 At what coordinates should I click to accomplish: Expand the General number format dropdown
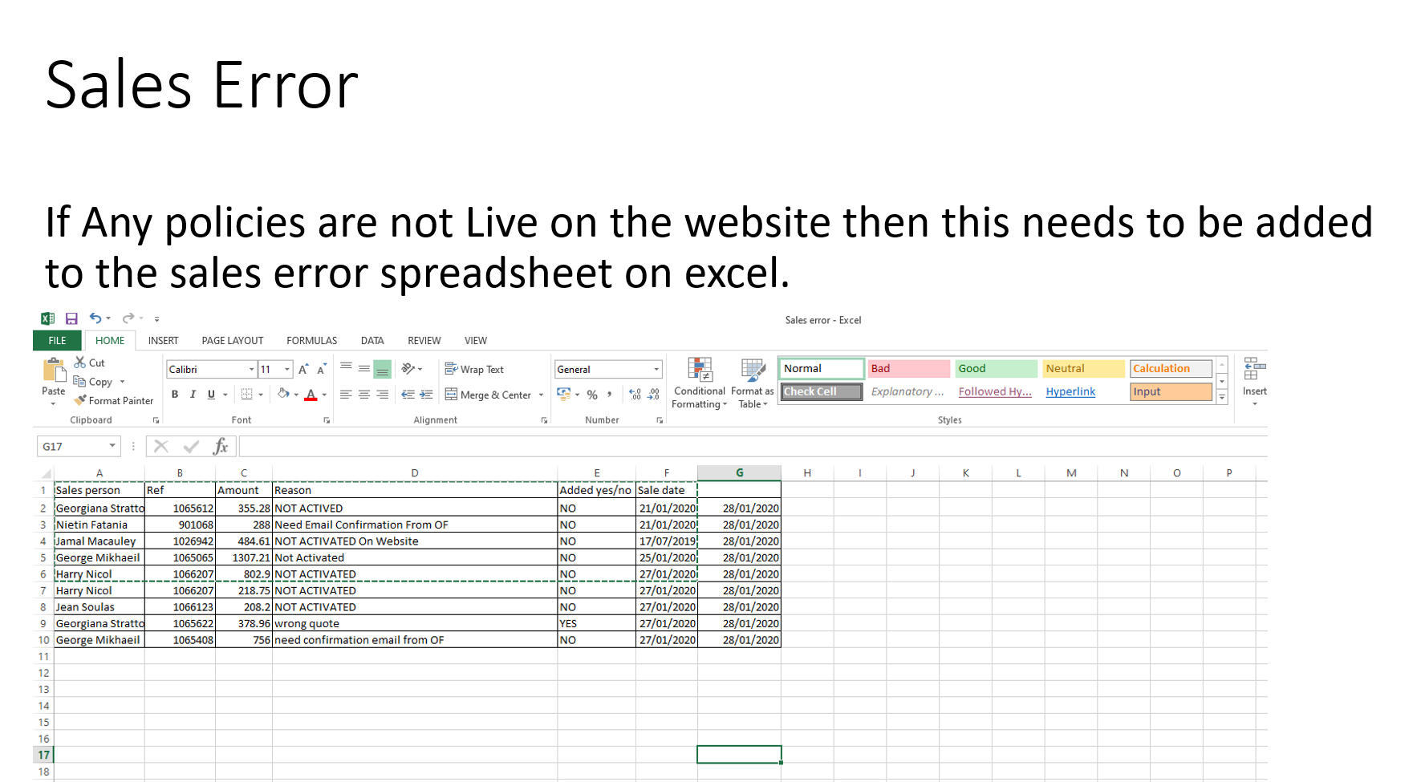pyautogui.click(x=656, y=370)
